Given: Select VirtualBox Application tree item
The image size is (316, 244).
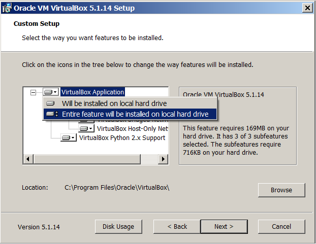Looking at the screenshot, I should tap(92, 92).
